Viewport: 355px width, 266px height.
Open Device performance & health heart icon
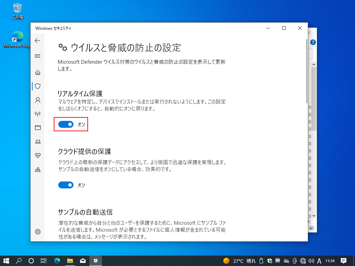tap(38, 156)
